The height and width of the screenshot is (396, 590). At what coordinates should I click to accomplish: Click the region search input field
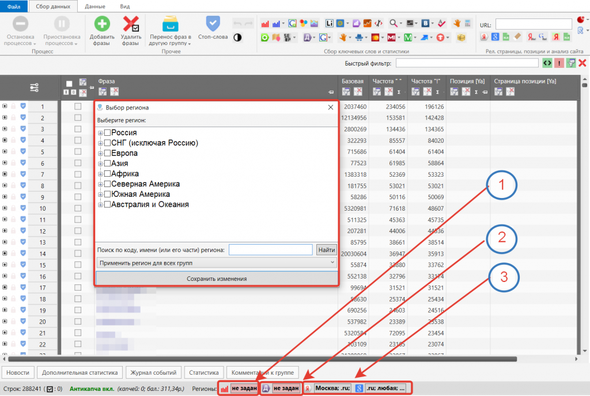271,250
